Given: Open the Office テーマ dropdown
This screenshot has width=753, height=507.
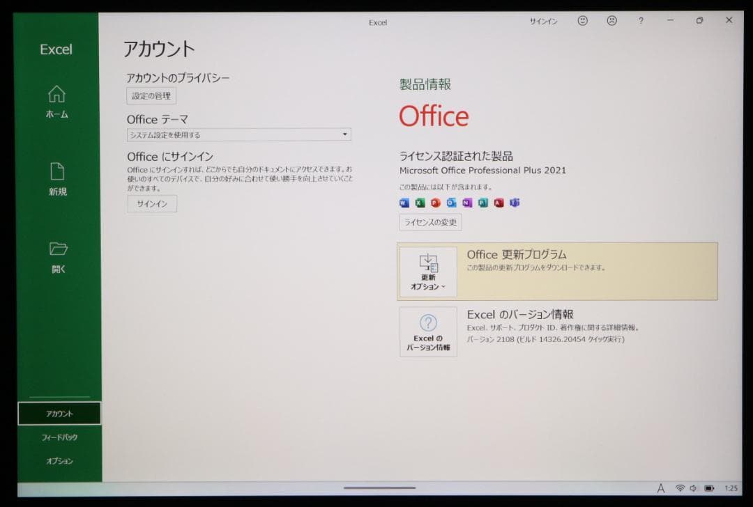Looking at the screenshot, I should pyautogui.click(x=344, y=134).
